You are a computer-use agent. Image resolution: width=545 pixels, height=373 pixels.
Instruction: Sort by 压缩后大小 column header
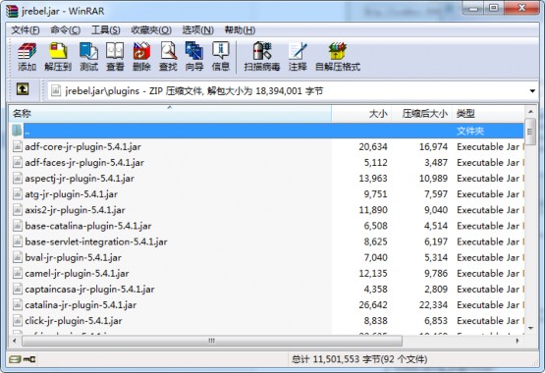pos(421,113)
